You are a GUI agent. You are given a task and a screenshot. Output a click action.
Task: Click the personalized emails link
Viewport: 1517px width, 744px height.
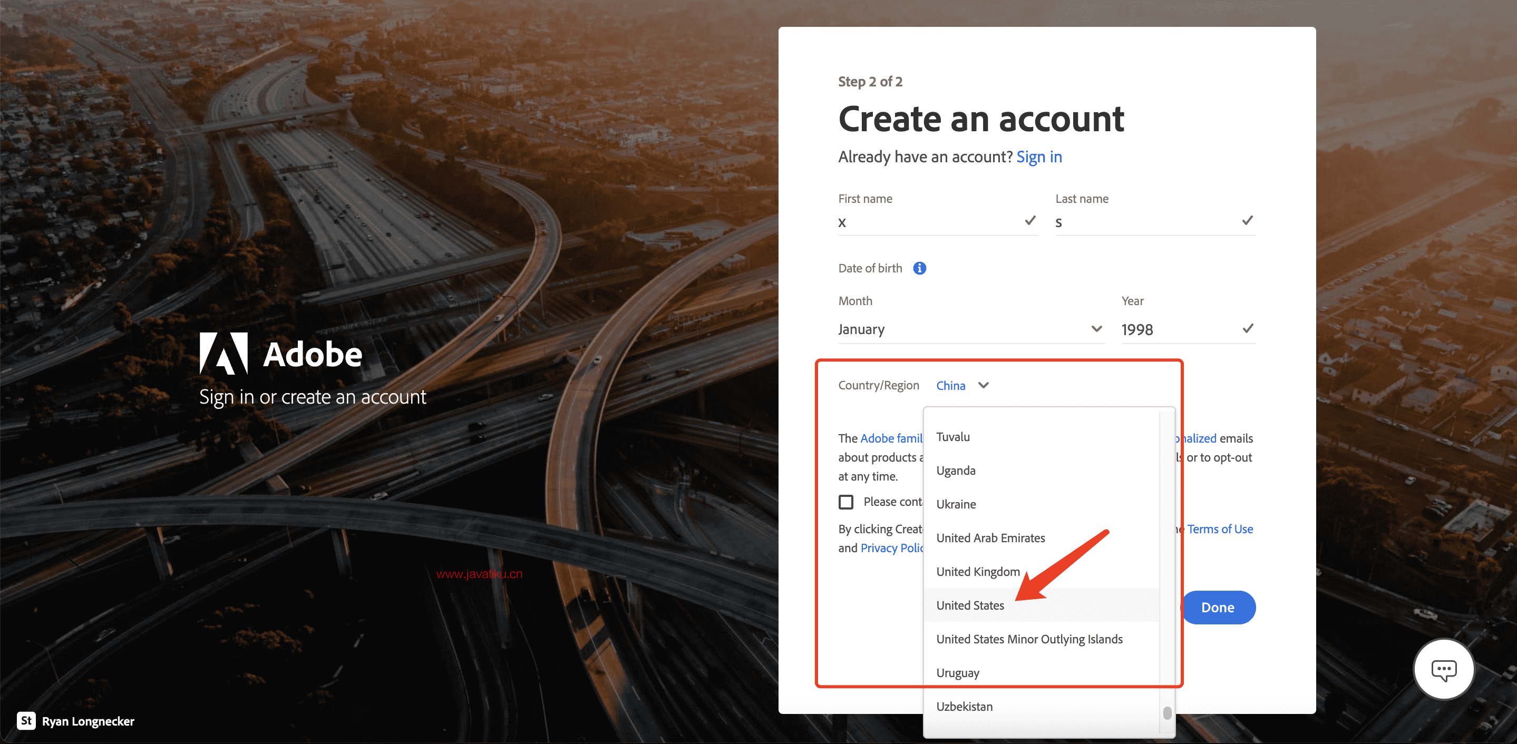[1195, 438]
